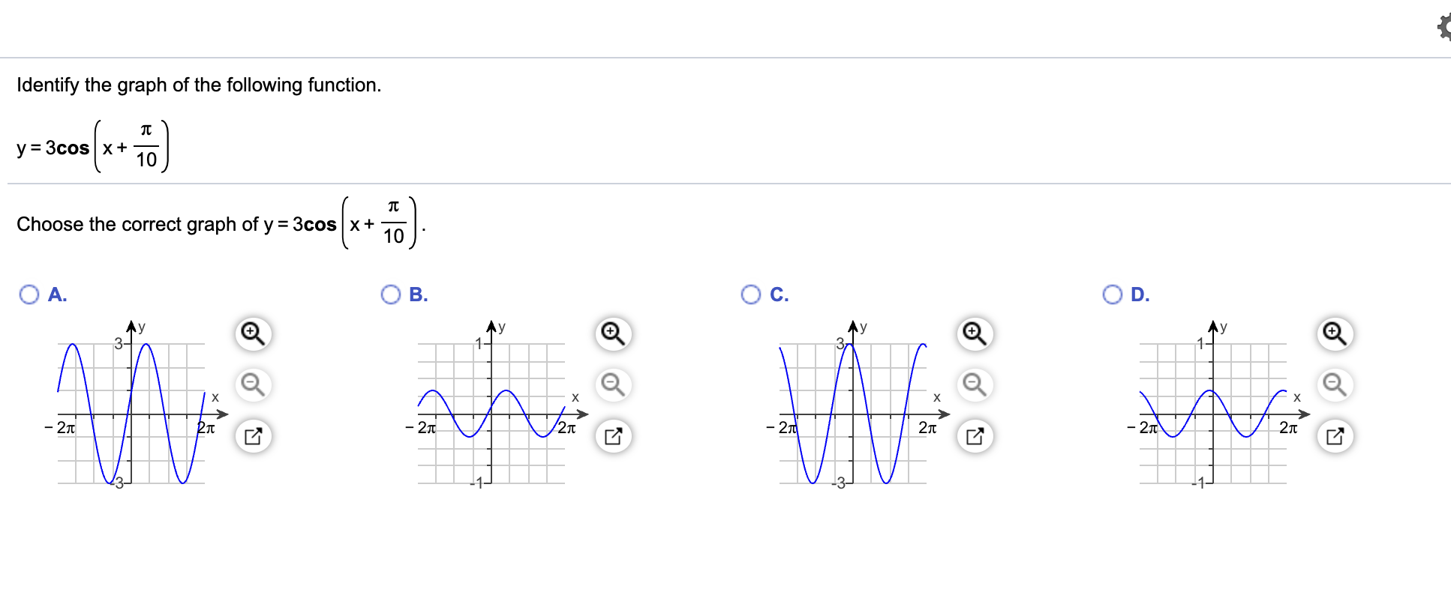Zoom in on graph C
The height and width of the screenshot is (601, 1451).
pyautogui.click(x=975, y=333)
